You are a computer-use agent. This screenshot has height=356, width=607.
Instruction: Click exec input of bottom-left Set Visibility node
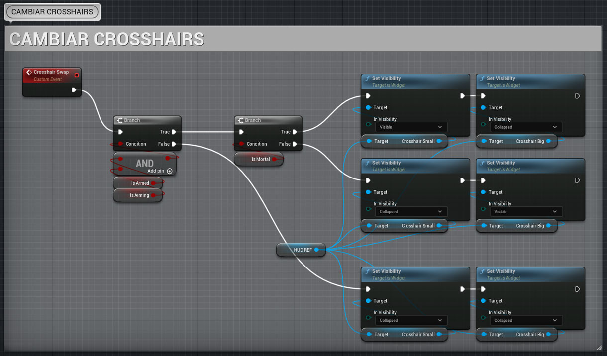pos(368,289)
